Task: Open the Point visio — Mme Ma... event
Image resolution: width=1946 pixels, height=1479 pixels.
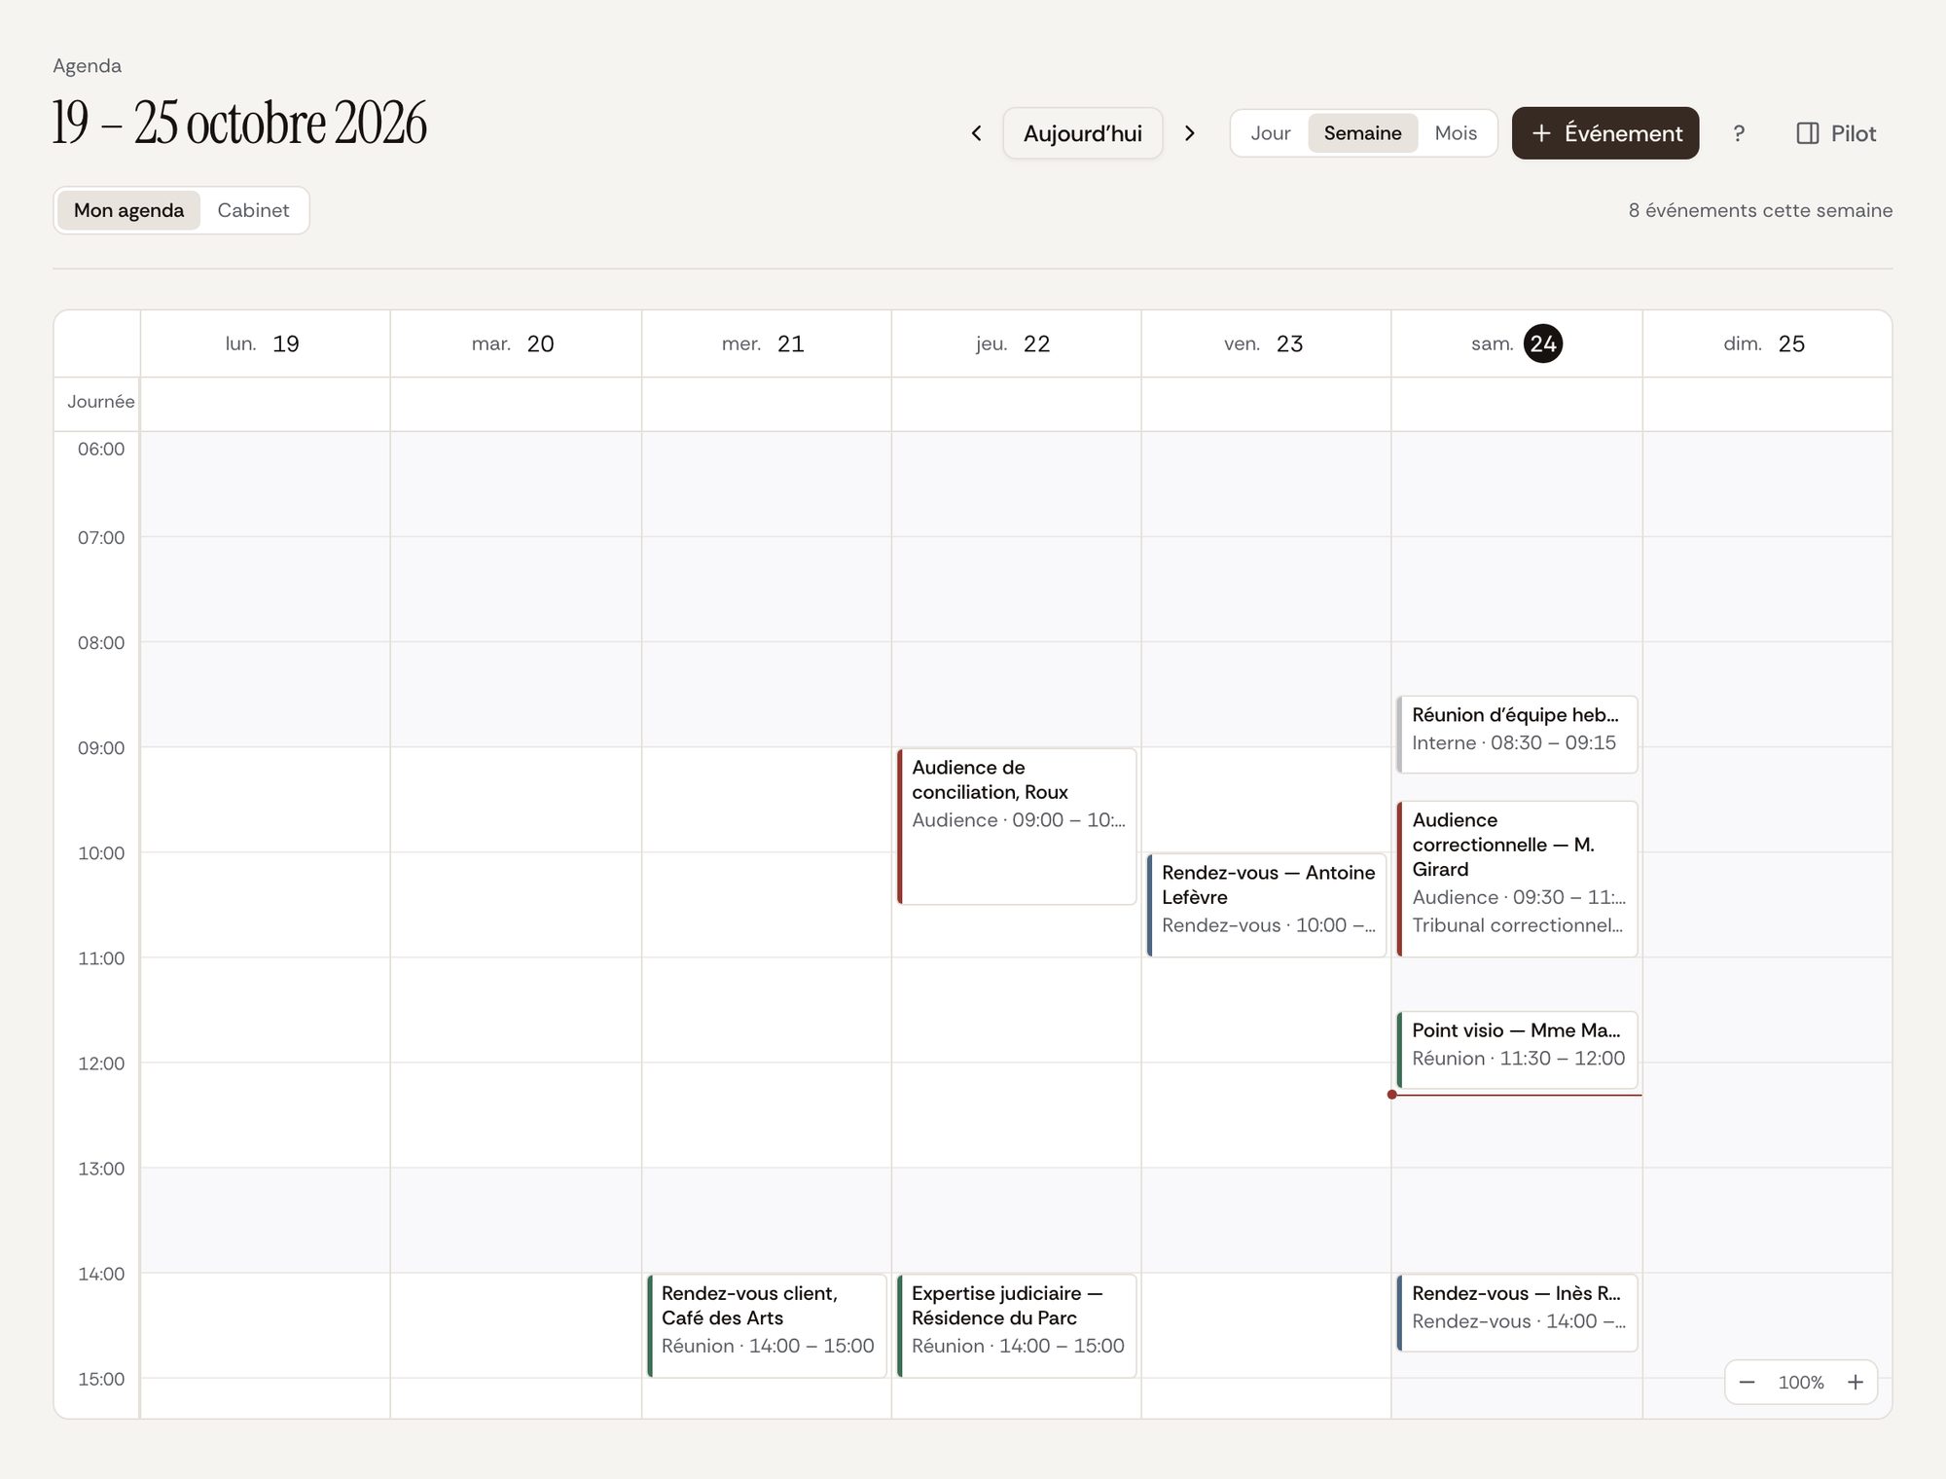Action: (1517, 1049)
